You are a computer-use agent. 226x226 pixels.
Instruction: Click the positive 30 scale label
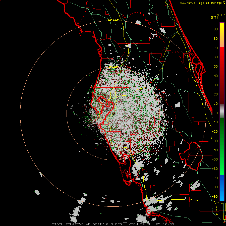click(x=216, y=85)
